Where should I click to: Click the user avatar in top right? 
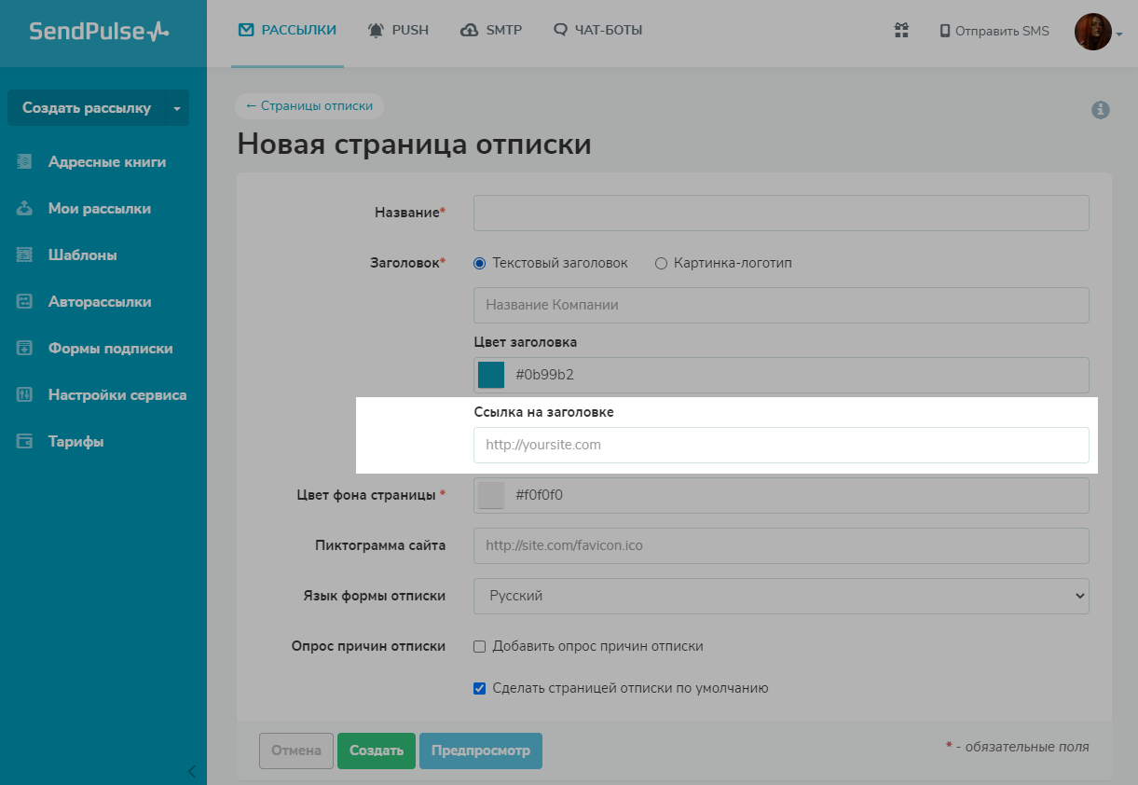(1093, 32)
